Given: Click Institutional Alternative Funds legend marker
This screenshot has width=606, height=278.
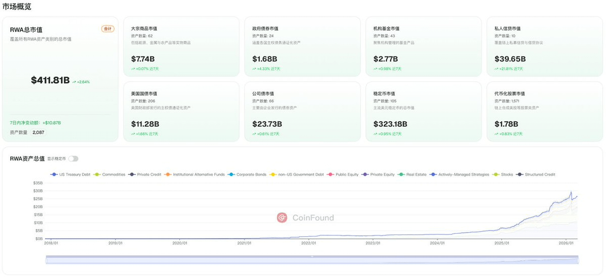Looking at the screenshot, I should [168, 174].
